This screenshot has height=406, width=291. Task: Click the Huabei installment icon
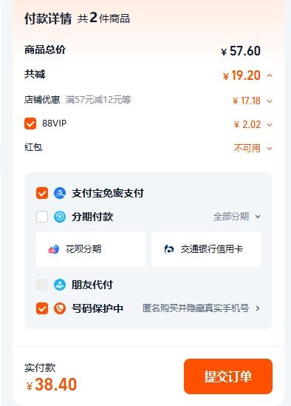coord(54,249)
